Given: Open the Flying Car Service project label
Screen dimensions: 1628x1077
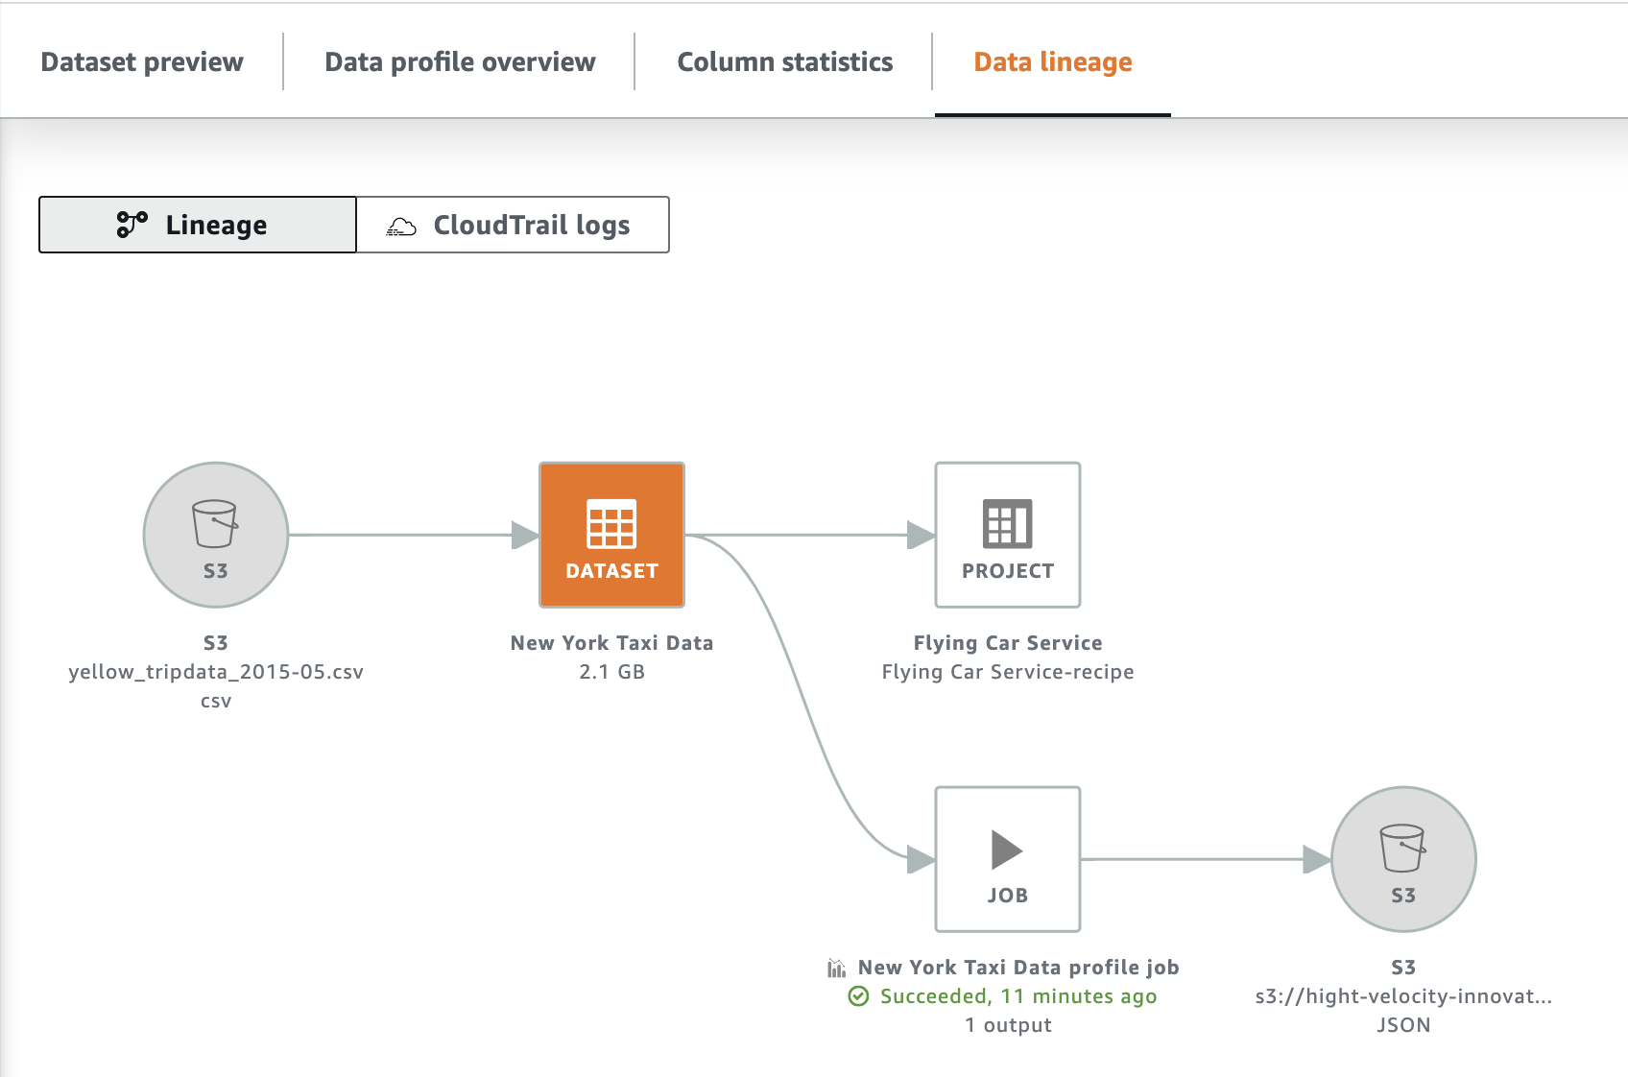Looking at the screenshot, I should [1008, 643].
